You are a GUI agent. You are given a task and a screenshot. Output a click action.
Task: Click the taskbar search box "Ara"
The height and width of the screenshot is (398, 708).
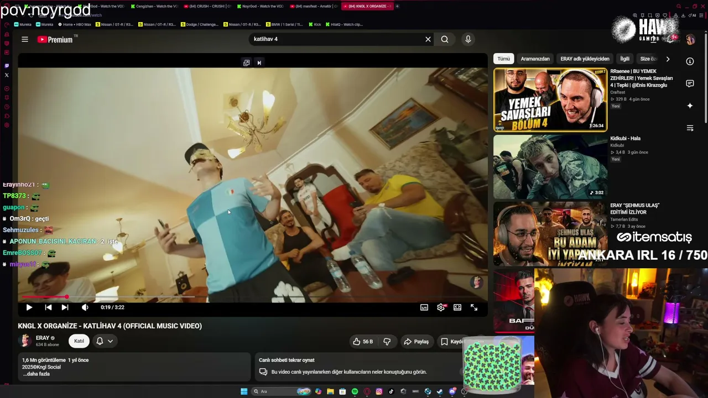coord(281,391)
